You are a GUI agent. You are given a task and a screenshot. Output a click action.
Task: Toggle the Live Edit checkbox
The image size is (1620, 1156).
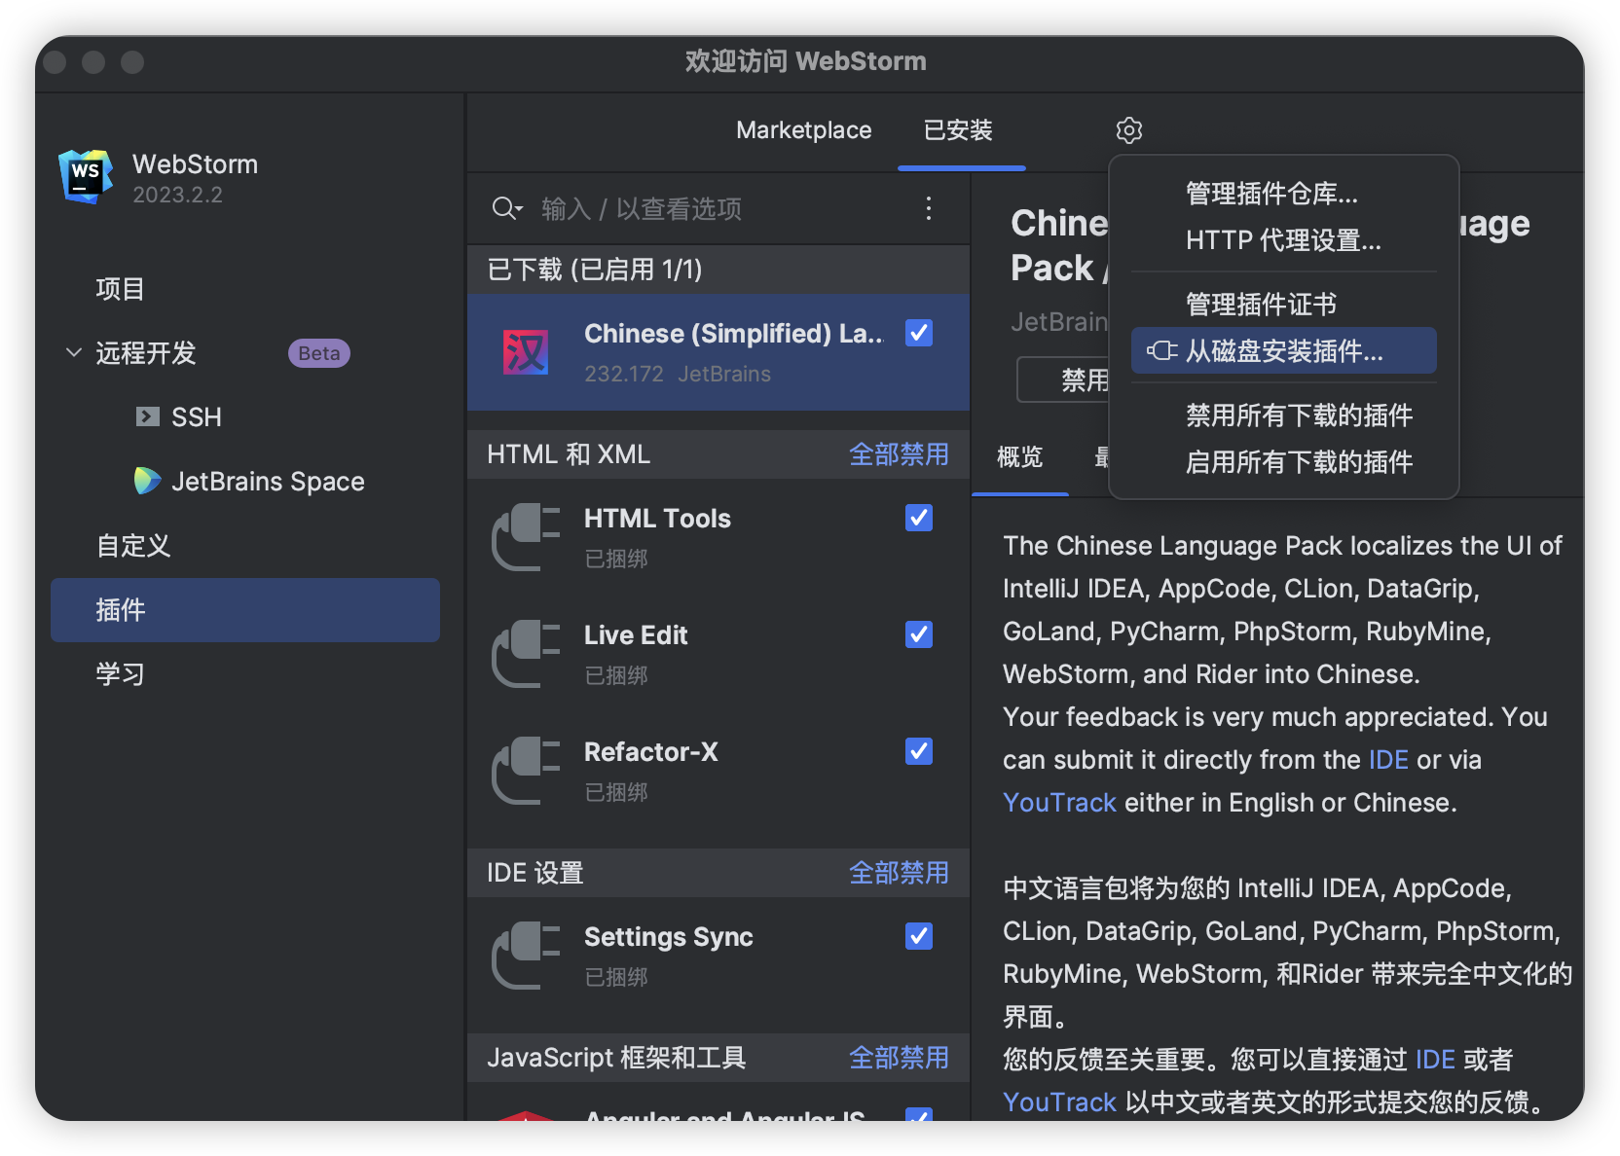point(919,634)
